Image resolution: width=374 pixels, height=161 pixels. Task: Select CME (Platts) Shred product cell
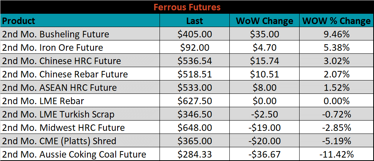point(80,141)
